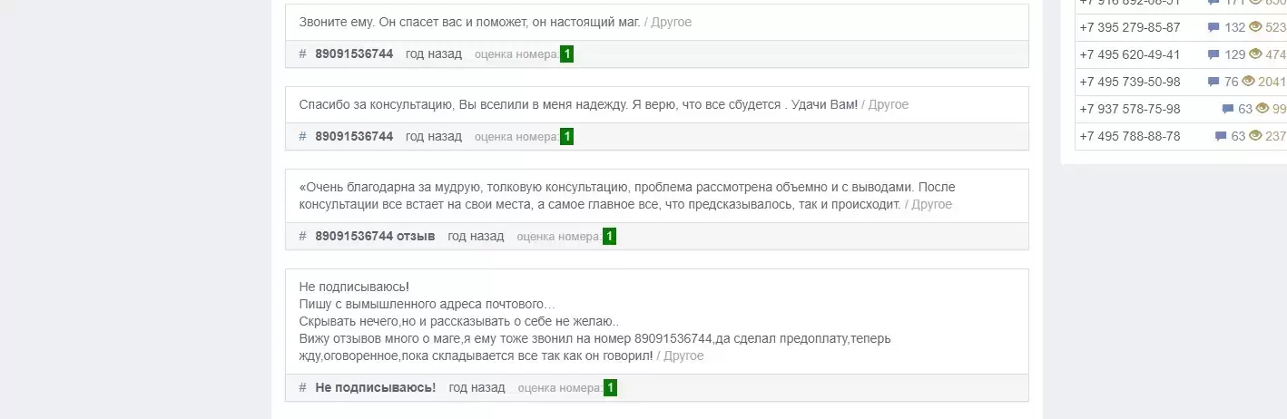Open phone number +7 495 788-88-78

point(1129,136)
